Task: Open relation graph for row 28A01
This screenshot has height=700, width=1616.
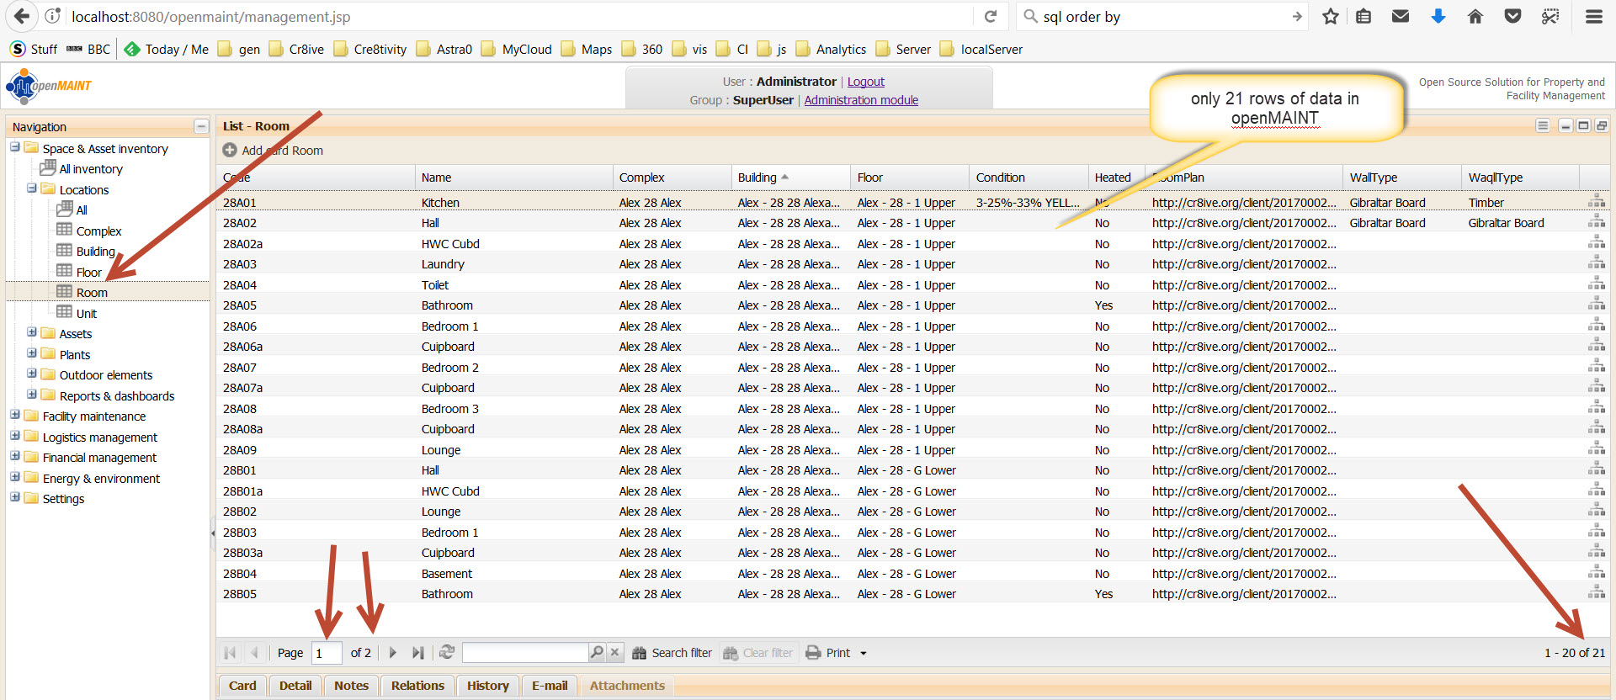Action: (1596, 202)
